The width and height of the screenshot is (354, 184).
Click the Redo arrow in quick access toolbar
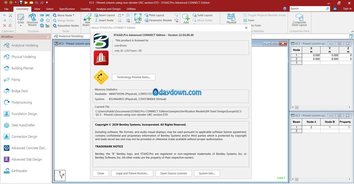pyautogui.click(x=41, y=3)
